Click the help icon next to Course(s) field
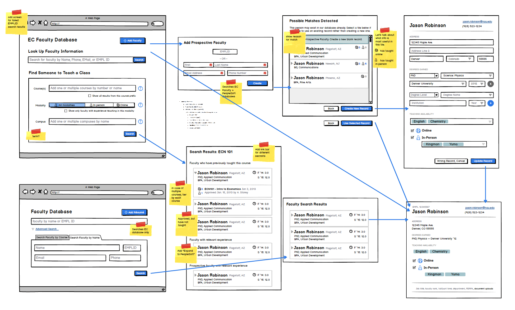Viewport: 515px width, 310px height. point(140,88)
